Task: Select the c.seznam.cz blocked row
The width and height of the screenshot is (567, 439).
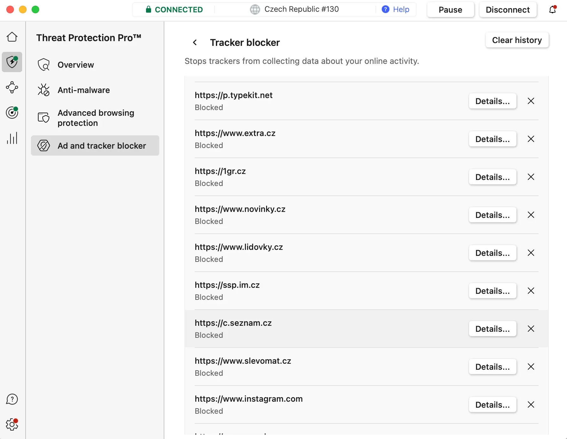Action: [x=316, y=329]
